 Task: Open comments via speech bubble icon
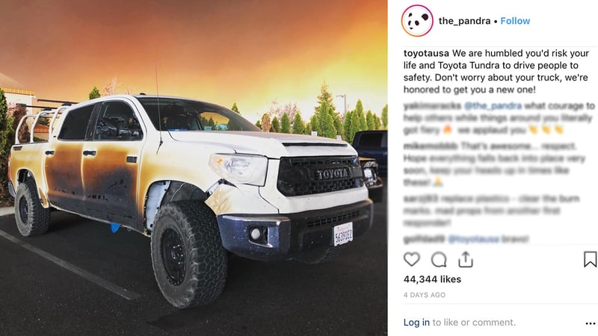pyautogui.click(x=439, y=260)
